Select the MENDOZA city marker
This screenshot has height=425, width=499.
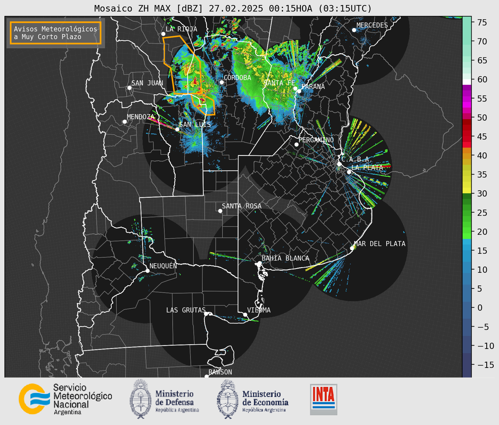pos(125,122)
